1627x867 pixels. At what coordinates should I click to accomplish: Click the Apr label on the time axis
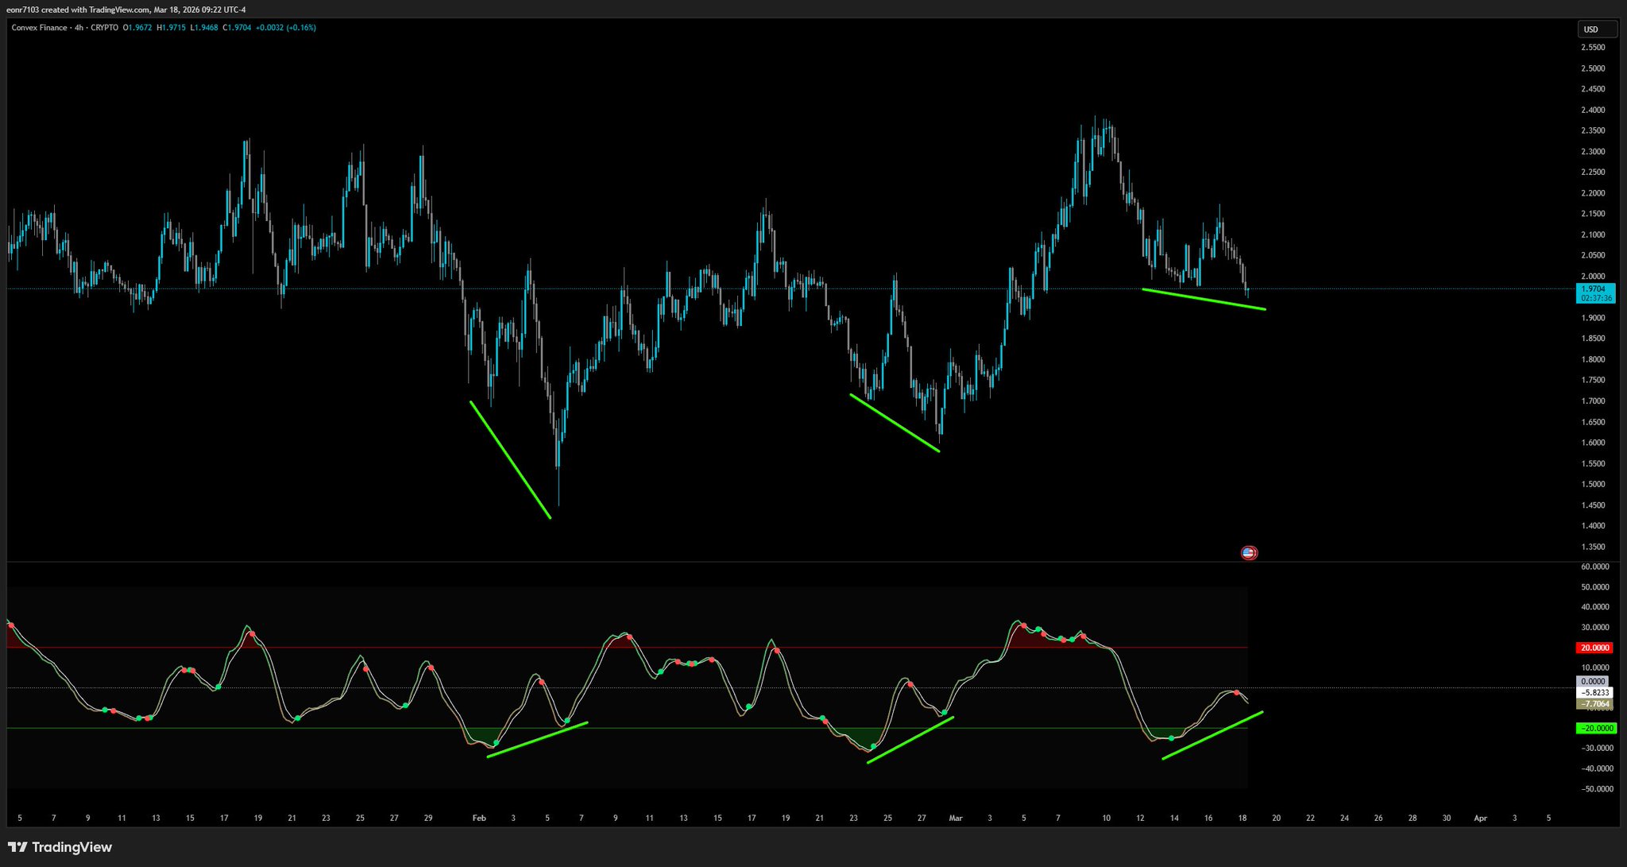(1480, 818)
